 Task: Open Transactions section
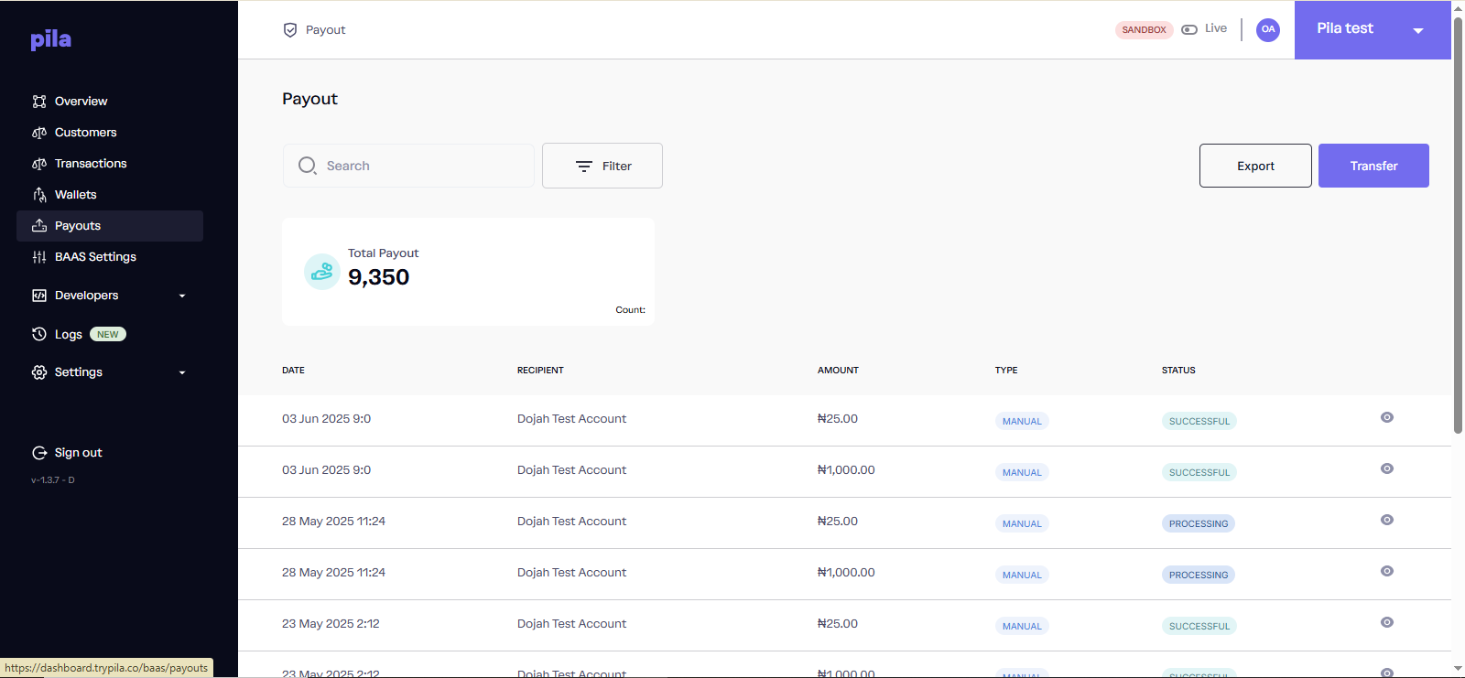pos(91,164)
